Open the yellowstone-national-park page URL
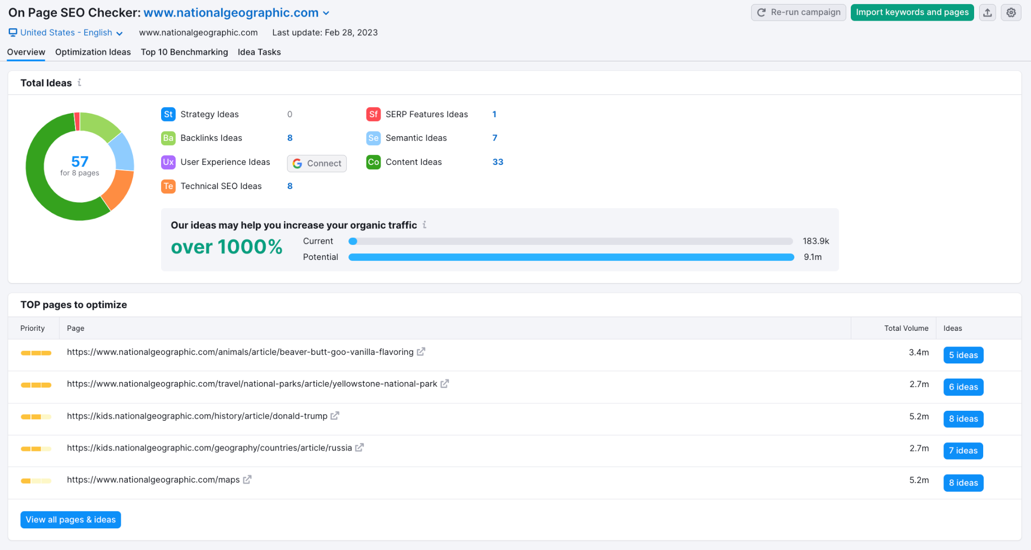Screen dimensions: 1031x550 252,384
